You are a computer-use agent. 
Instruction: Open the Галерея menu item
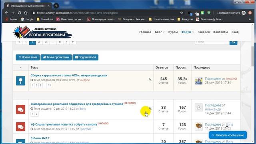pos(204,32)
